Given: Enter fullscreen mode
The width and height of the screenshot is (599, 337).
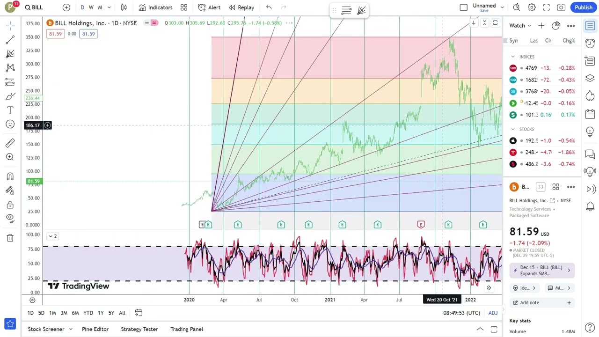Looking at the screenshot, I should click(x=546, y=7).
